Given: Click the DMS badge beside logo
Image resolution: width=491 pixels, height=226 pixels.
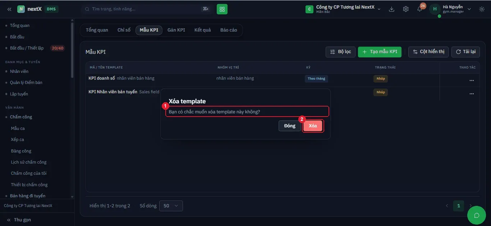Looking at the screenshot, I should point(51,9).
